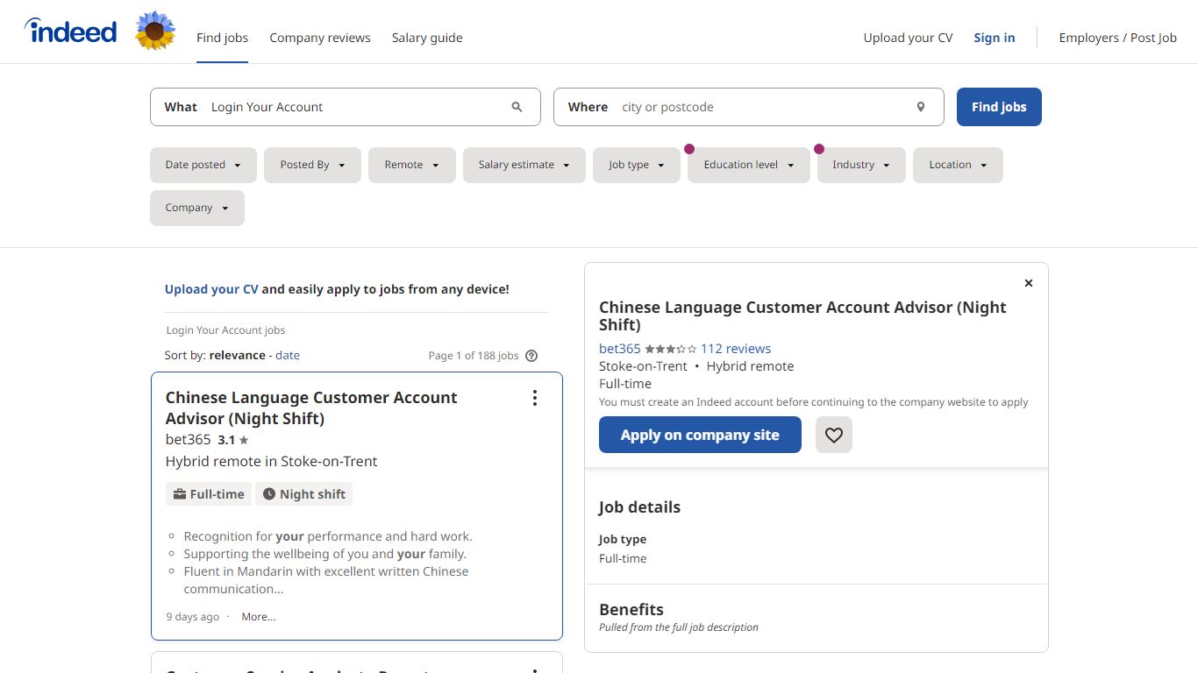The width and height of the screenshot is (1198, 673).
Task: Sort results by date
Action: click(288, 355)
